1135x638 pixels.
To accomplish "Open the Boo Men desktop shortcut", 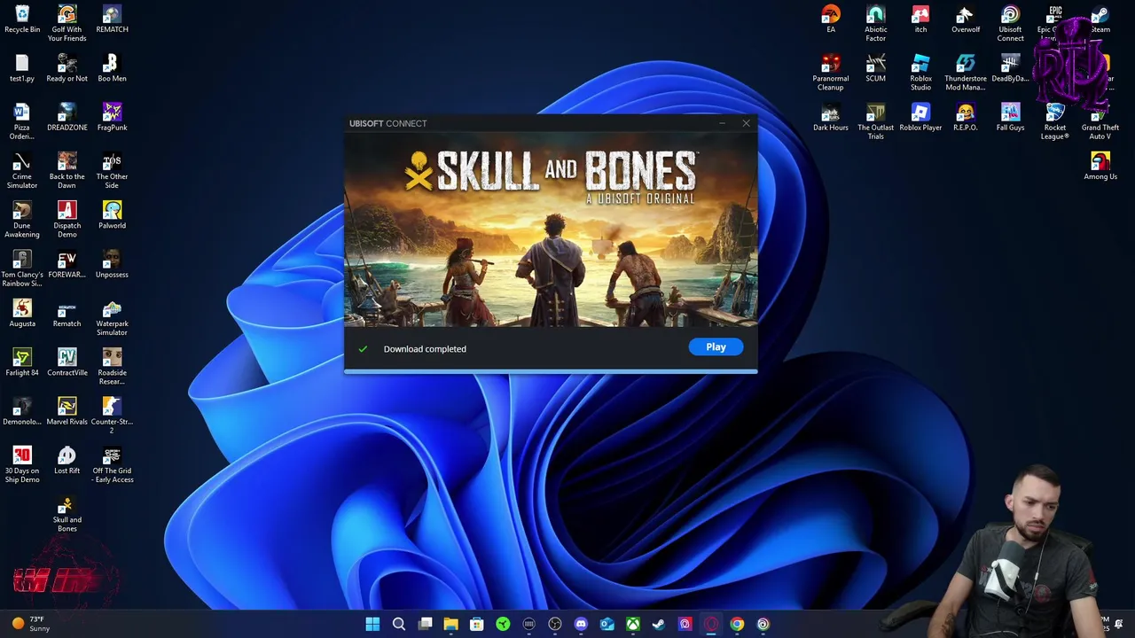I will click(x=112, y=68).
